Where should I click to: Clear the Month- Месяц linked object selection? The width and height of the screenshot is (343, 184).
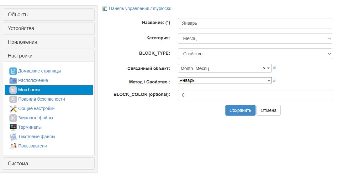click(264, 68)
